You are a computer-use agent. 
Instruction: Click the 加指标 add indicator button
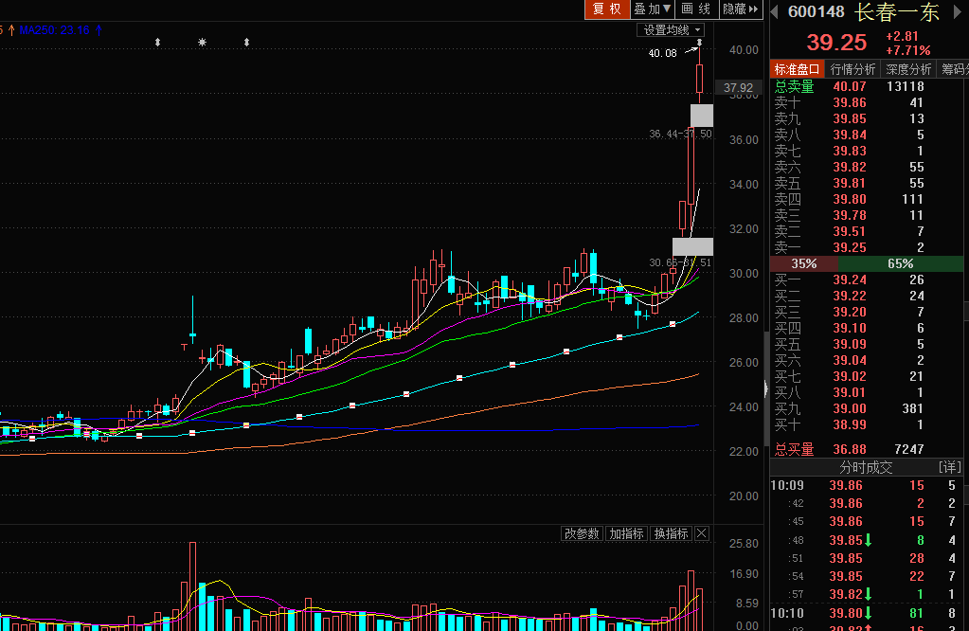(626, 533)
